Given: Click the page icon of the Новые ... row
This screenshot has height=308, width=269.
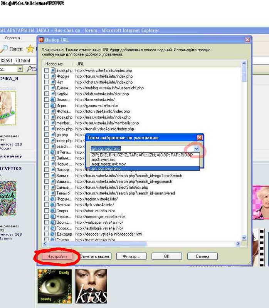Looking at the screenshot, I should pyautogui.click(x=53, y=164).
